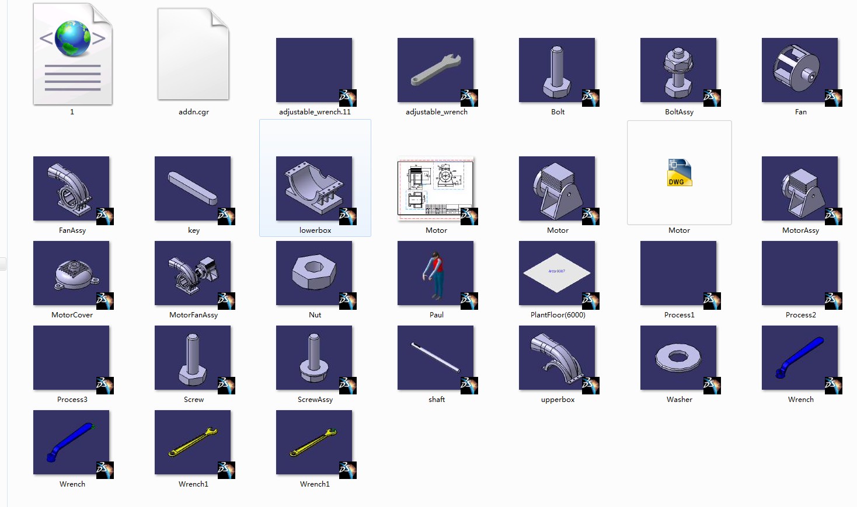Select the HTML file named 1
Image resolution: width=857 pixels, height=507 pixels.
72,54
